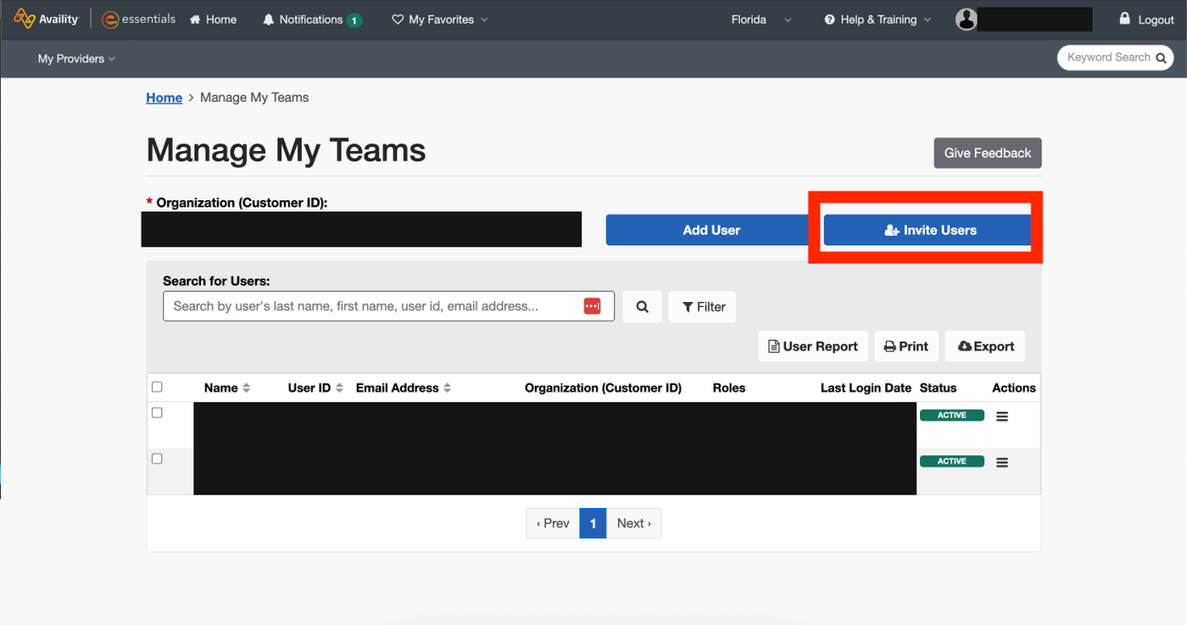Click the user profile avatar icon
This screenshot has width=1187, height=625.
[x=966, y=20]
